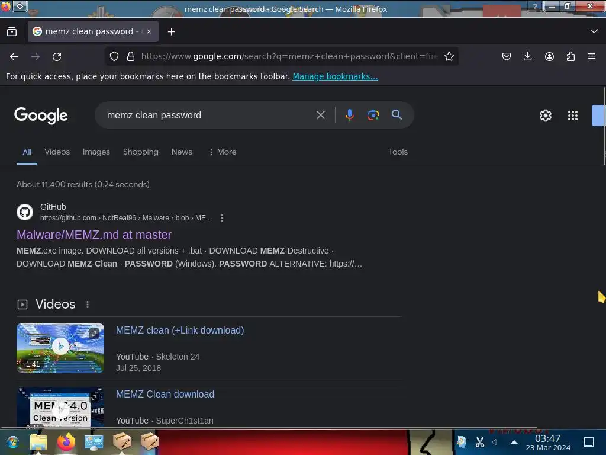Image resolution: width=606 pixels, height=455 pixels.
Task: Click the volume tray icon
Action: point(495,442)
